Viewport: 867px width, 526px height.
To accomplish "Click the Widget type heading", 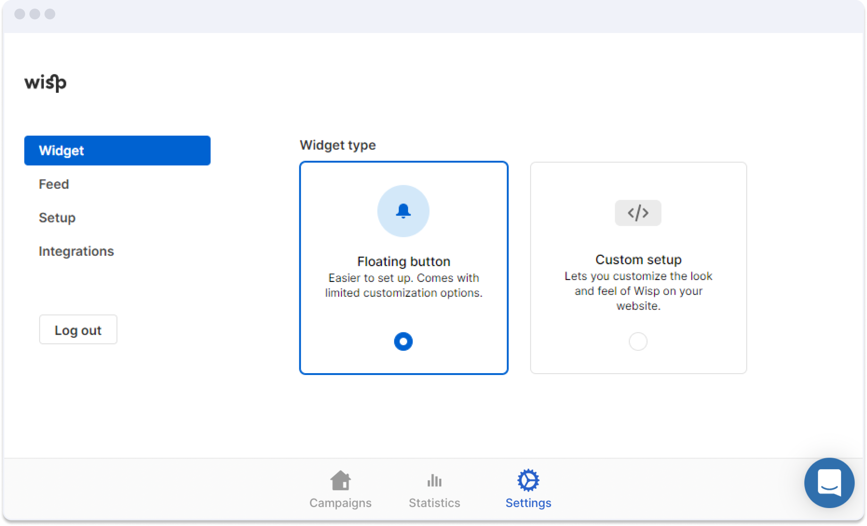I will pos(338,145).
